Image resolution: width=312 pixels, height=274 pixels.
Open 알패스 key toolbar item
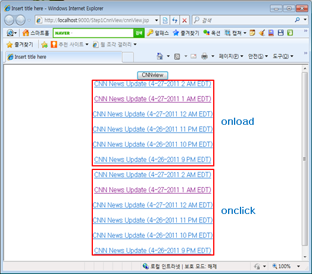click(158, 33)
